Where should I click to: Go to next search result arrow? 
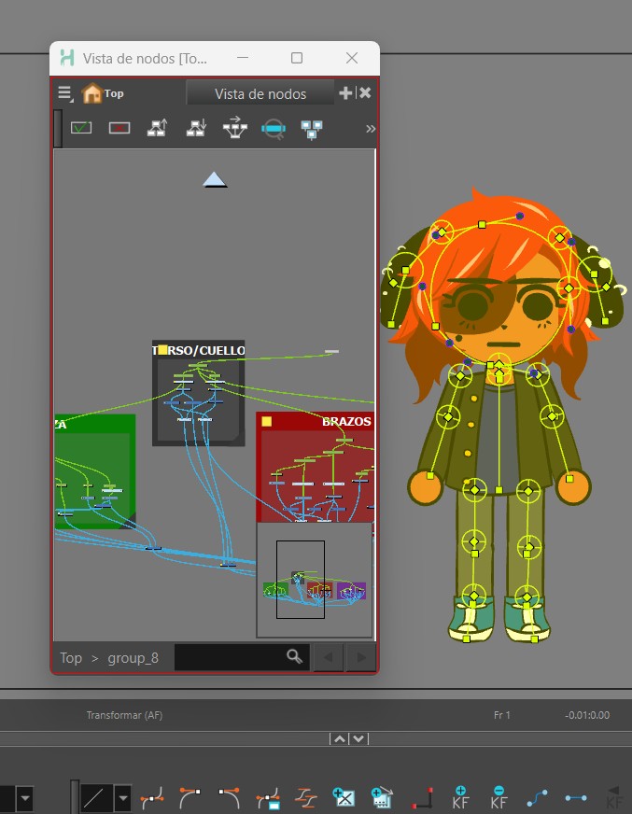361,658
